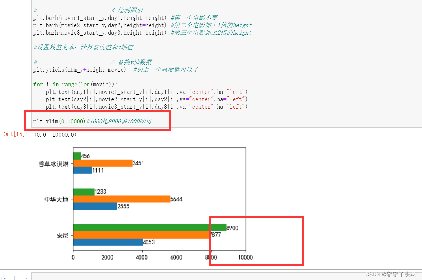
Task: Click the for i in range(len(movie)) line
Action: (x=75, y=84)
